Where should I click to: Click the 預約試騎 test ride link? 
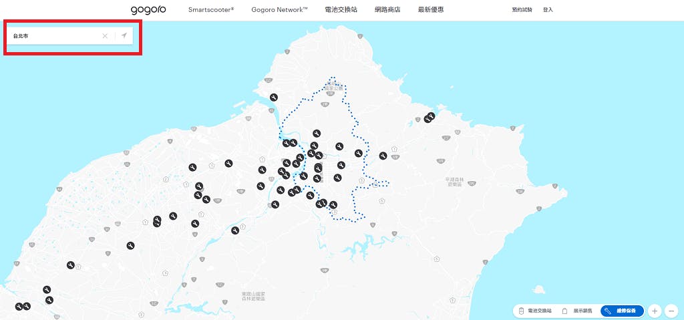click(x=522, y=9)
